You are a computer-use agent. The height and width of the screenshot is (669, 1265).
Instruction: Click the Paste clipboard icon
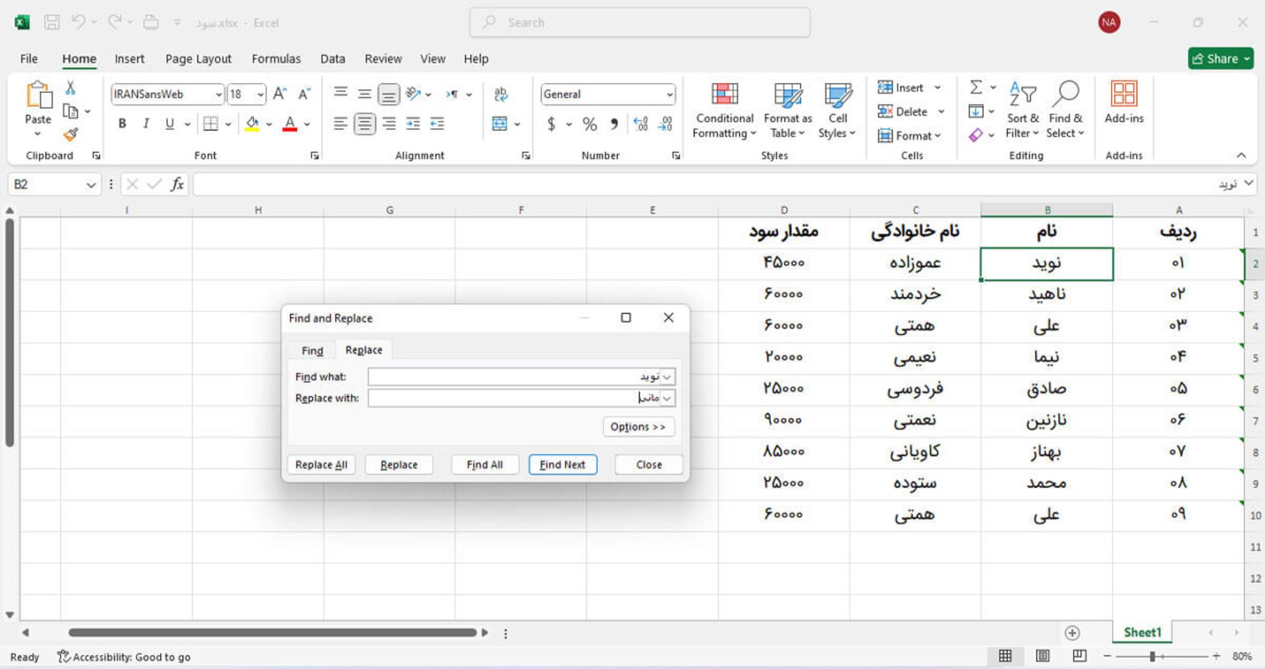pos(38,95)
